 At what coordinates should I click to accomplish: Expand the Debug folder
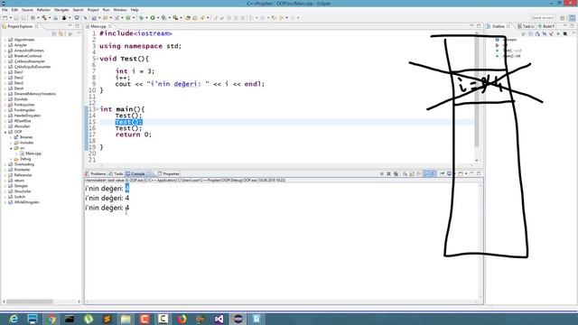tap(11, 159)
